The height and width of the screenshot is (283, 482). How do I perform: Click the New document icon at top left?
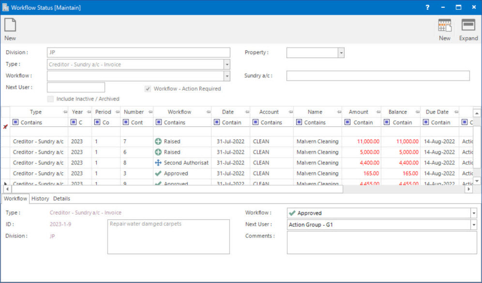pos(10,26)
